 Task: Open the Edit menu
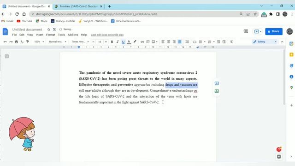[22, 35]
